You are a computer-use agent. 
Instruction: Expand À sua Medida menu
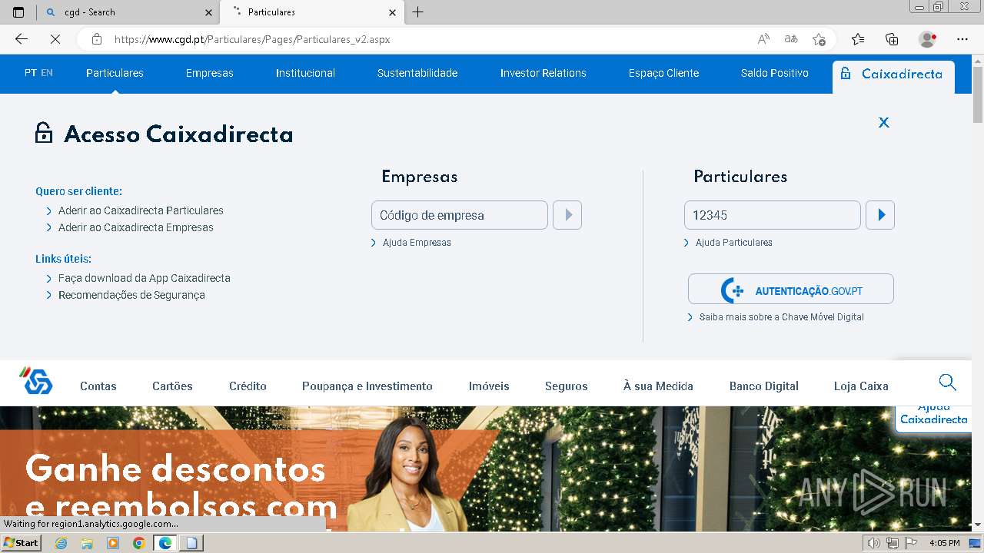(x=658, y=386)
